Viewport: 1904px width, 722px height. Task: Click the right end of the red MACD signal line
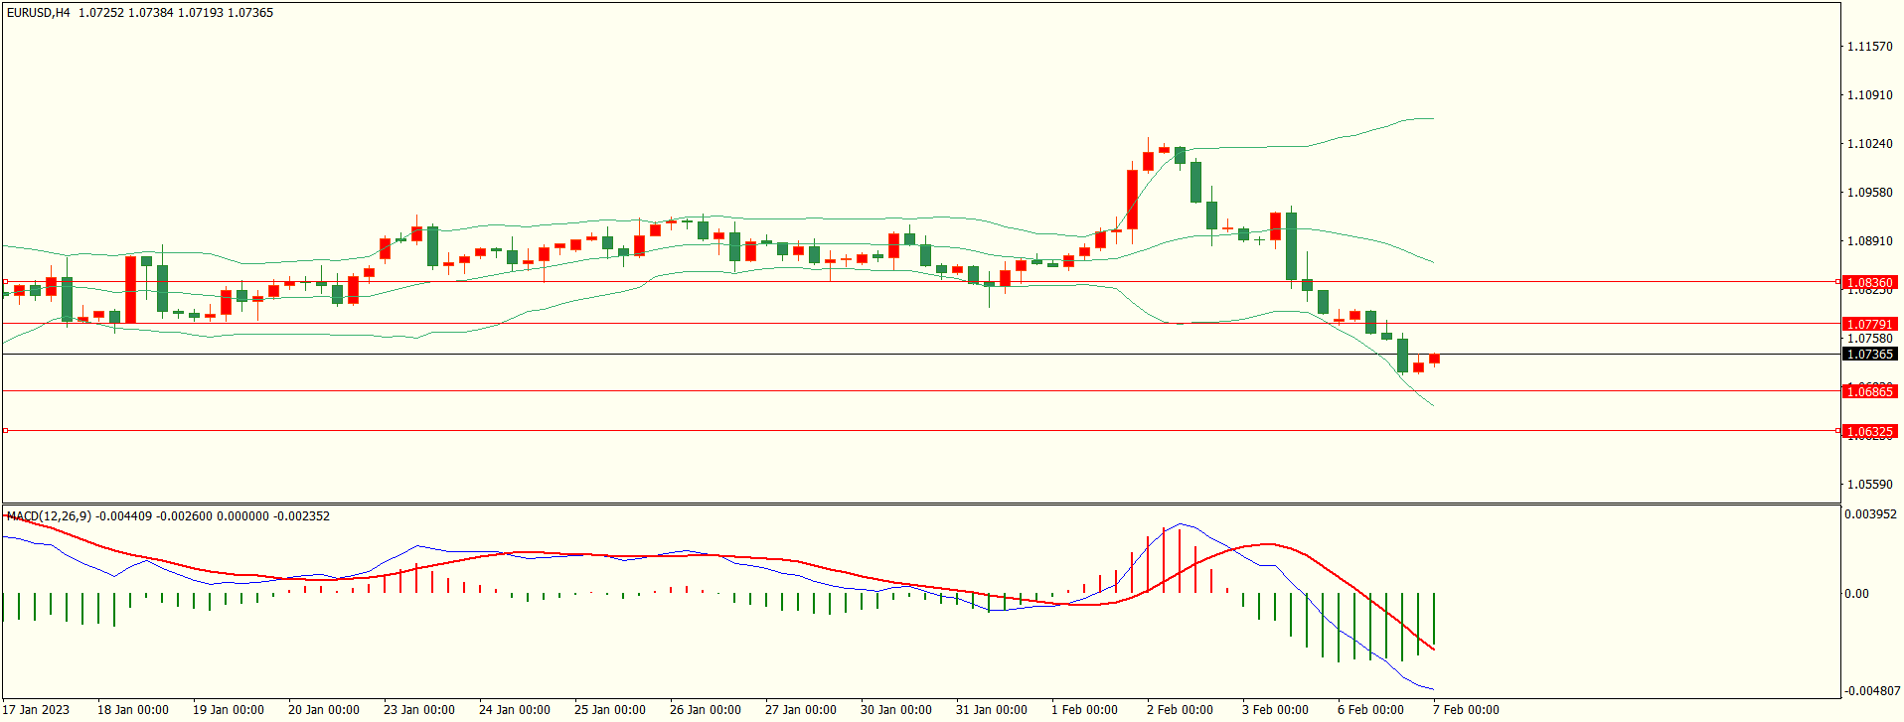(x=1433, y=650)
